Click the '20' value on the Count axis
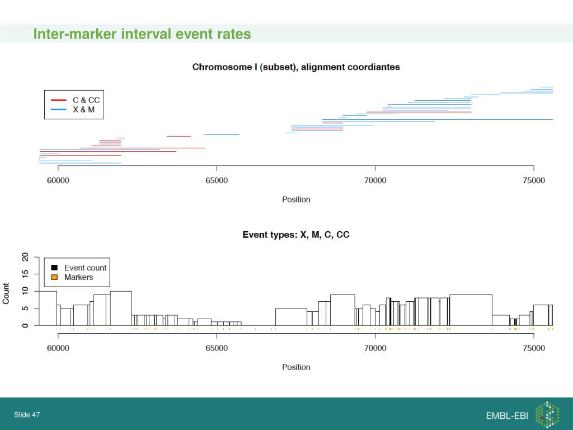 click(25, 257)
